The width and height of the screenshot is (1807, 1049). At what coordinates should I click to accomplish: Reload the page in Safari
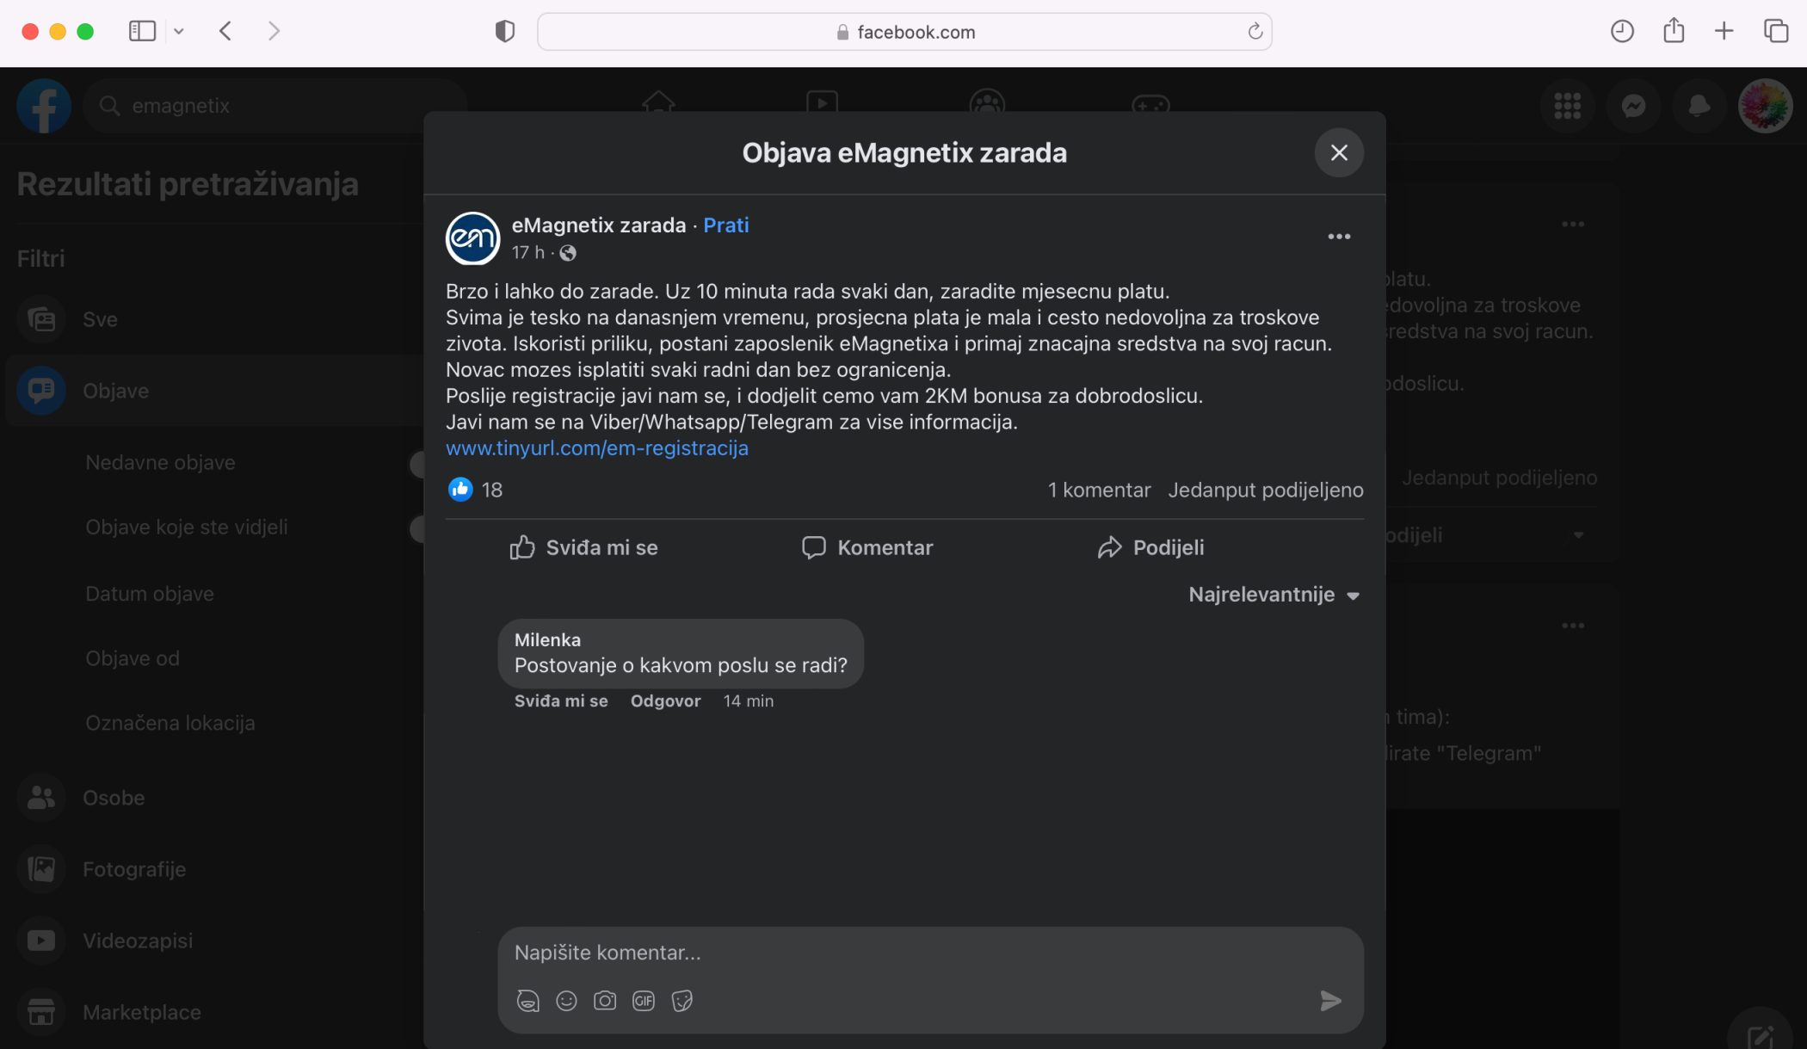tap(1255, 32)
